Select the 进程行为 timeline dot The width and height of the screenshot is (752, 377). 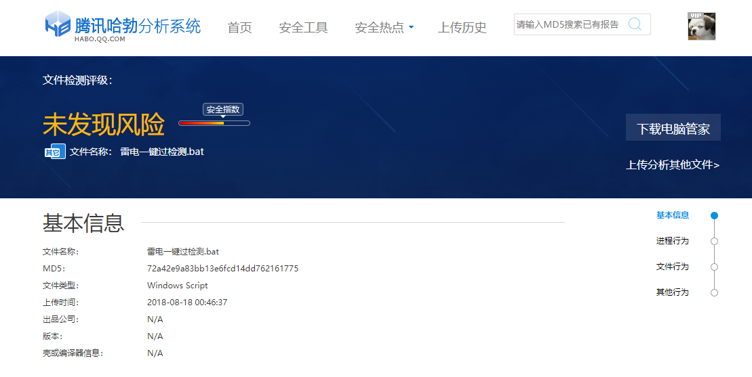714,241
